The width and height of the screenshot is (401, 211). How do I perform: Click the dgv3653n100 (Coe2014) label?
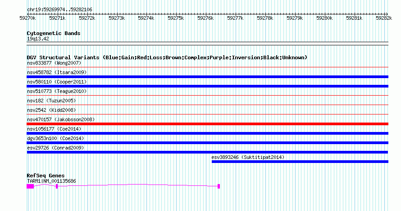point(55,138)
